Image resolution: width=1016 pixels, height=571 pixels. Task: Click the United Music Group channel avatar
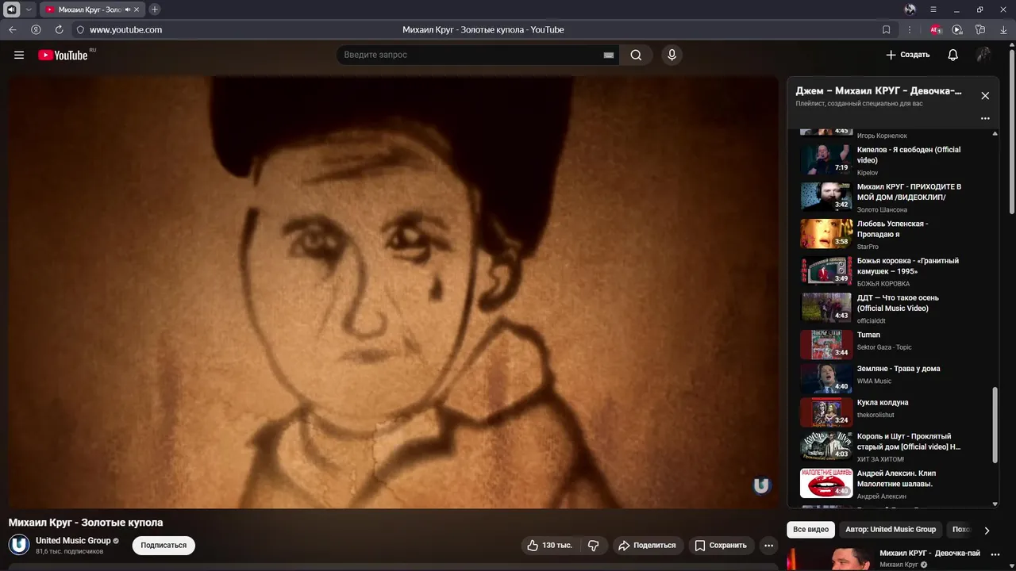click(x=19, y=544)
